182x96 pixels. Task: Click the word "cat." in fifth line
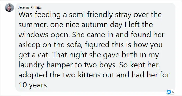coord(44,55)
